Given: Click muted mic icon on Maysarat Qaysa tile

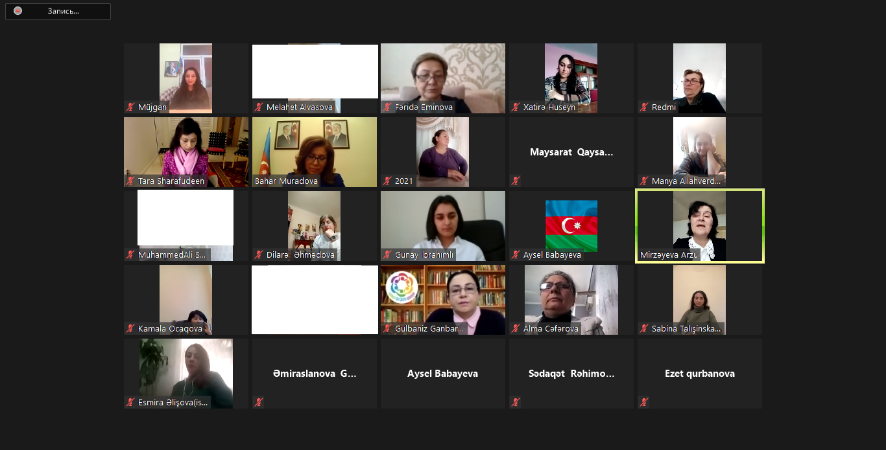Looking at the screenshot, I should point(516,181).
